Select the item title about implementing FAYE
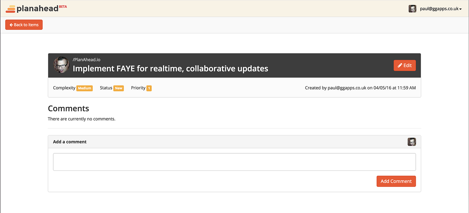The image size is (469, 213). pyautogui.click(x=170, y=69)
